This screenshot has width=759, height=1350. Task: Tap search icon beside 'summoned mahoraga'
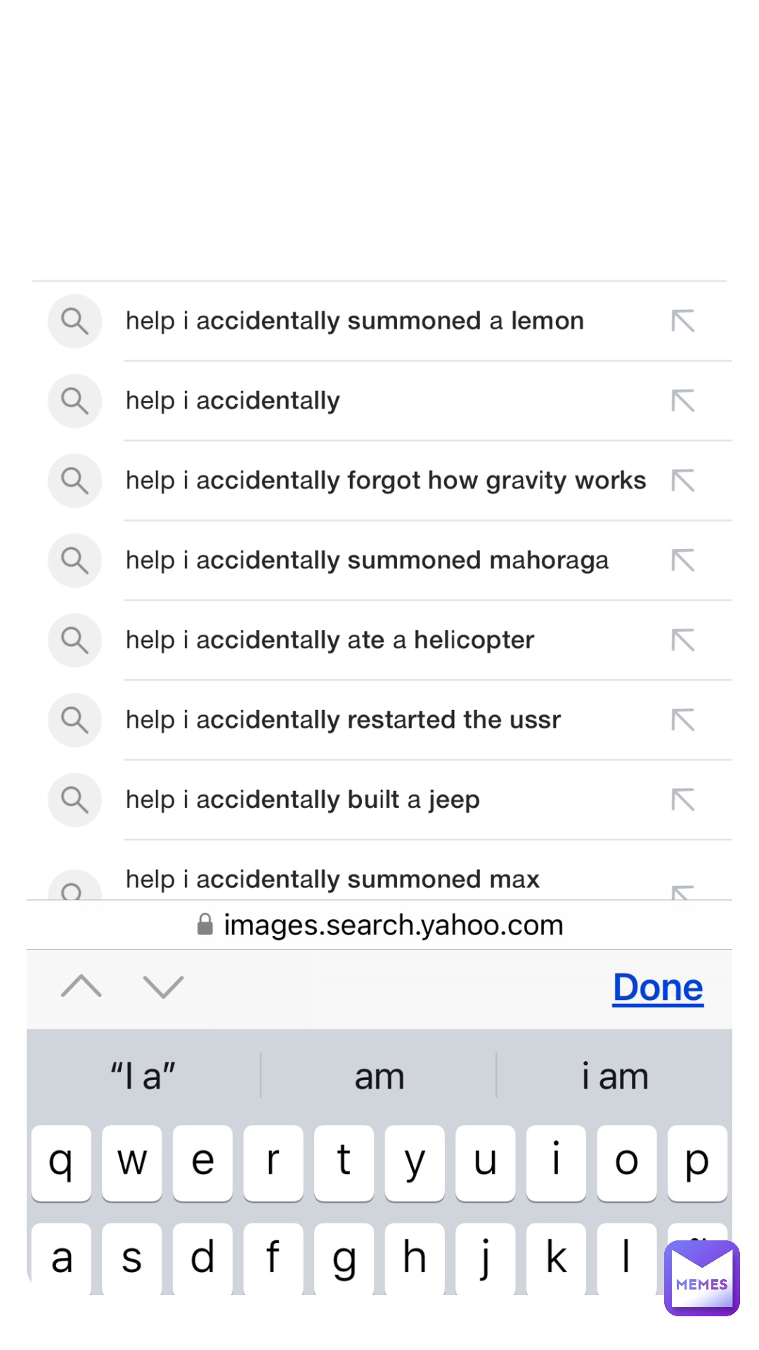[x=74, y=560]
